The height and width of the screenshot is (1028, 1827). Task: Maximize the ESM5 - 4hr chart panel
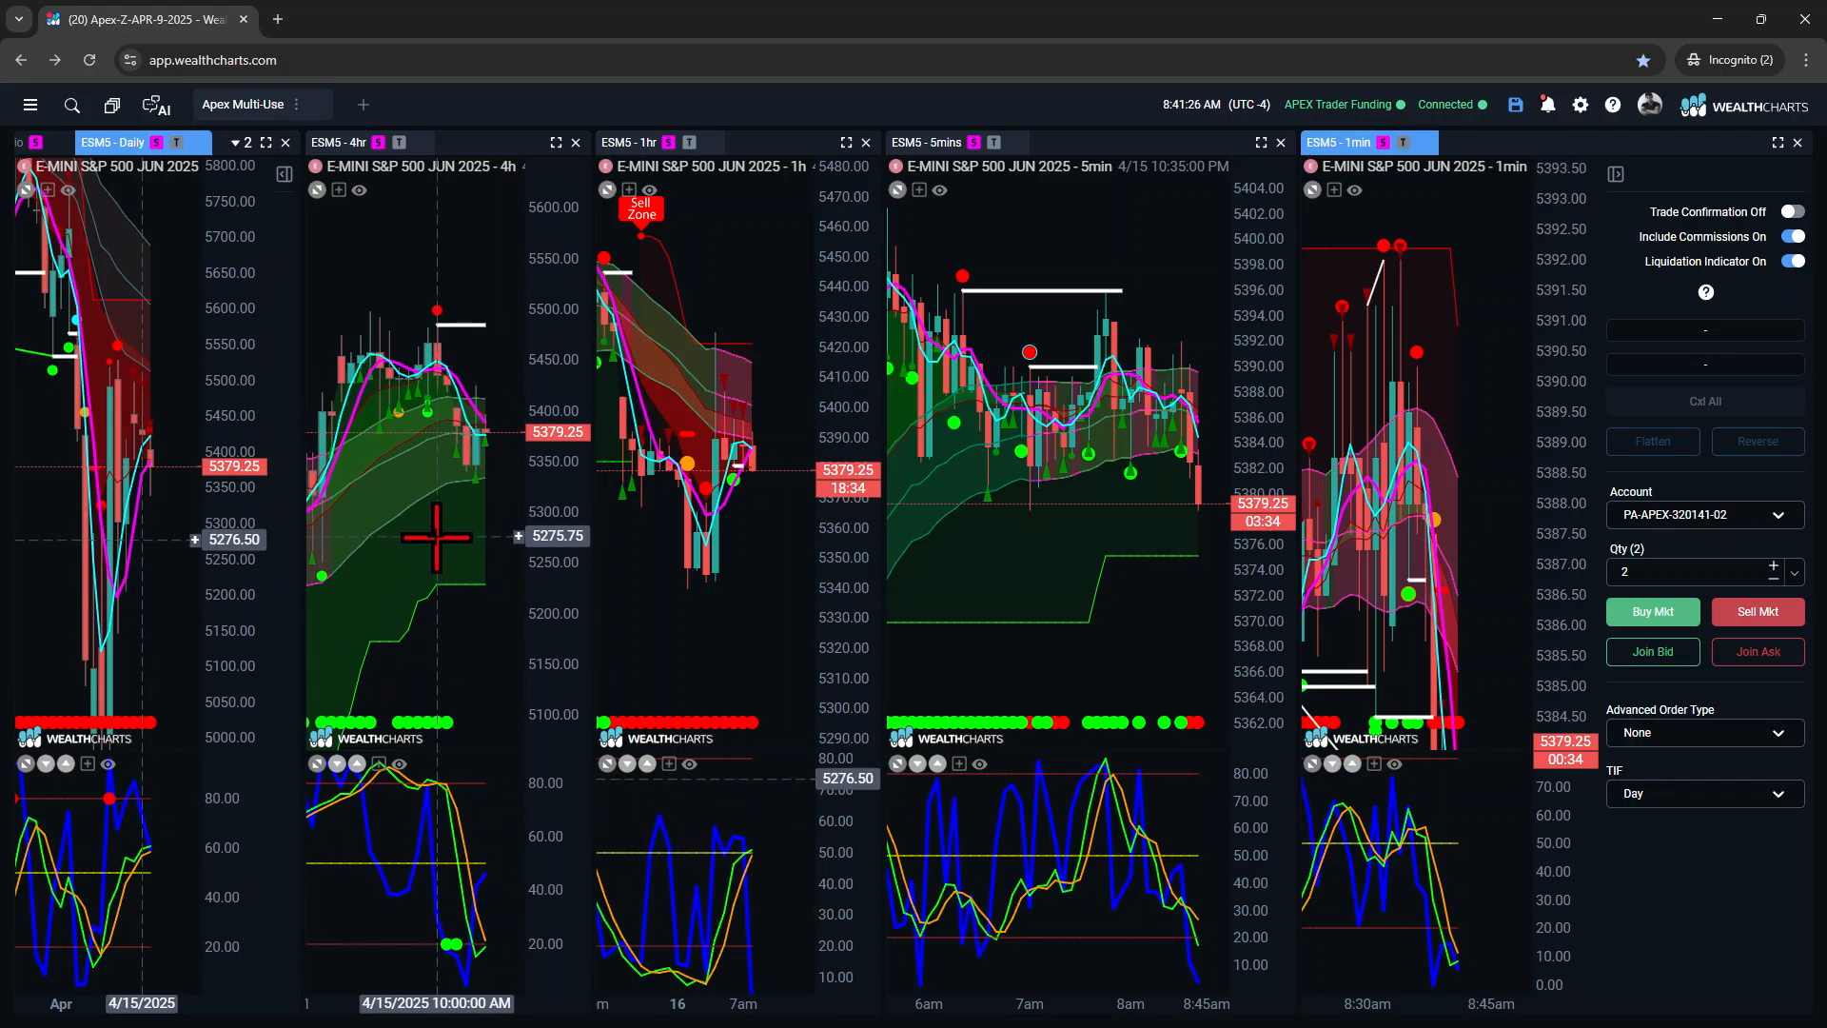tap(557, 143)
